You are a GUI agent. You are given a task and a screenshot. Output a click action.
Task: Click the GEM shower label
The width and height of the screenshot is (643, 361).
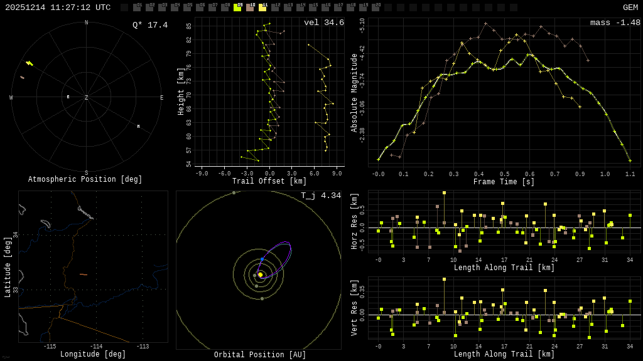[630, 8]
